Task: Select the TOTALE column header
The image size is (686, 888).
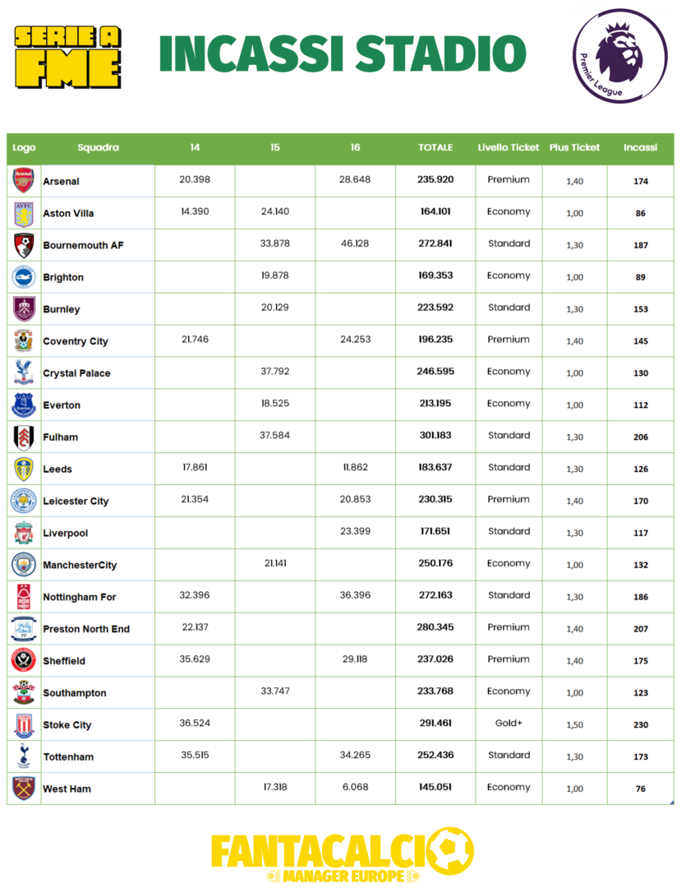Action: pyautogui.click(x=435, y=148)
